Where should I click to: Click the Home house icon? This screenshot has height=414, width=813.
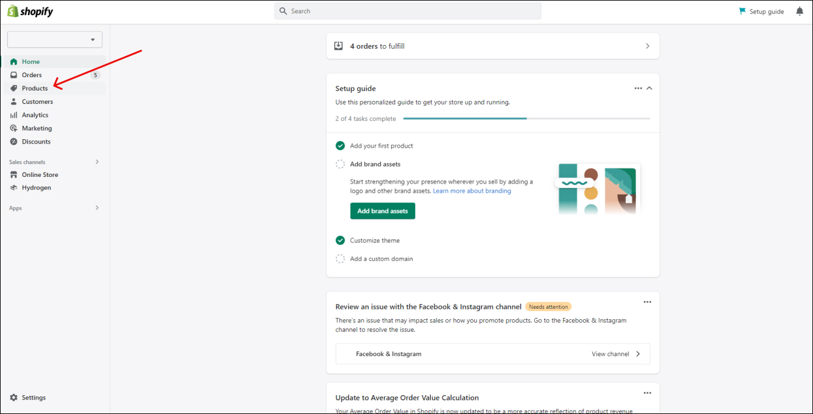[14, 61]
